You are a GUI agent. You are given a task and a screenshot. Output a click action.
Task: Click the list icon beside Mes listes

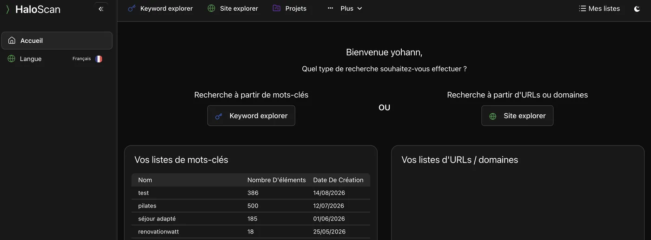(x=582, y=8)
